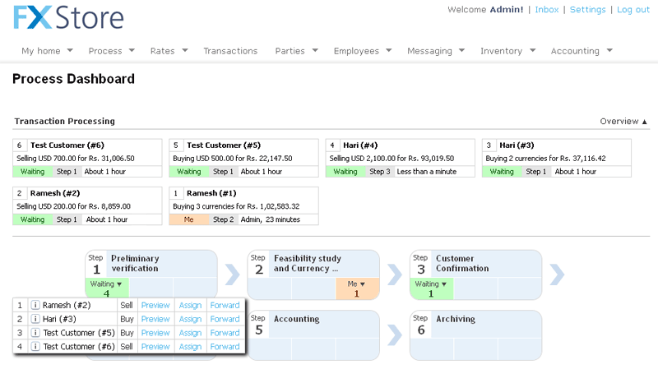658x383 pixels.
Task: Click info icon beside Hari (#3)
Action: (x=35, y=319)
